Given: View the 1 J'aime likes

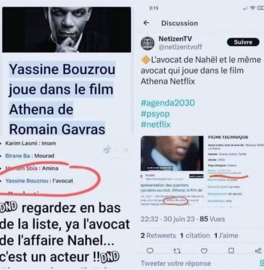Looking at the screenshot, I should point(226,235).
